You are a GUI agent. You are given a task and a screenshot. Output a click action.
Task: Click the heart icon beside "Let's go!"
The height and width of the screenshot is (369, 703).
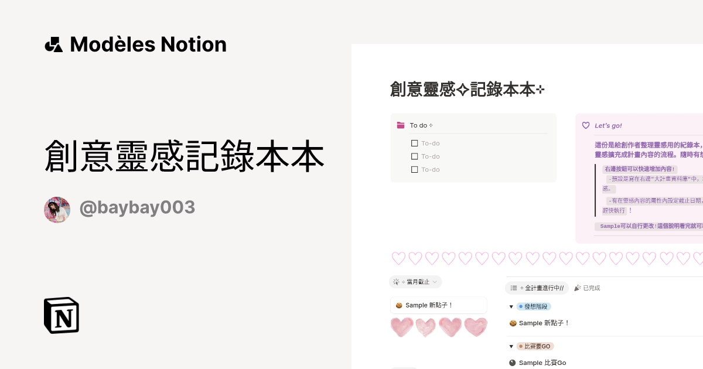[x=586, y=125]
